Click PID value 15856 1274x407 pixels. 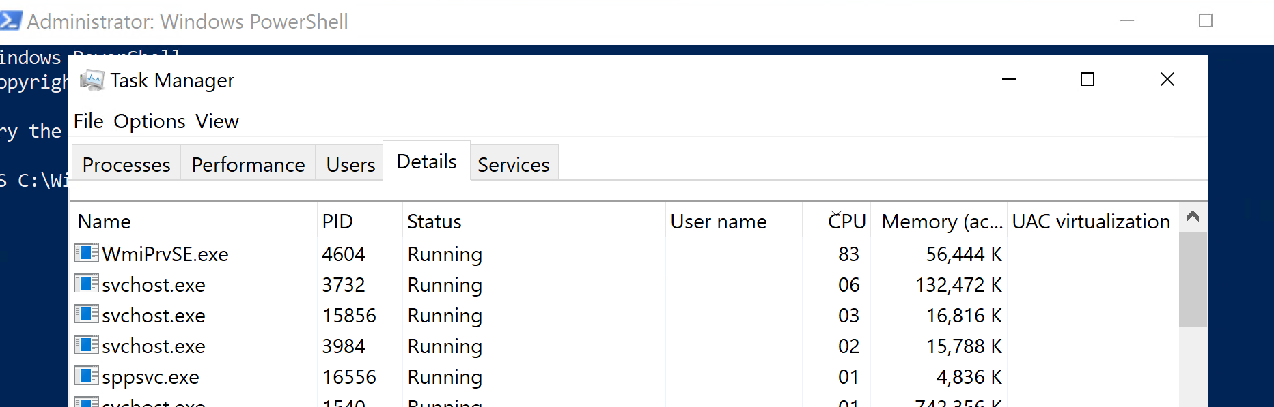point(349,316)
